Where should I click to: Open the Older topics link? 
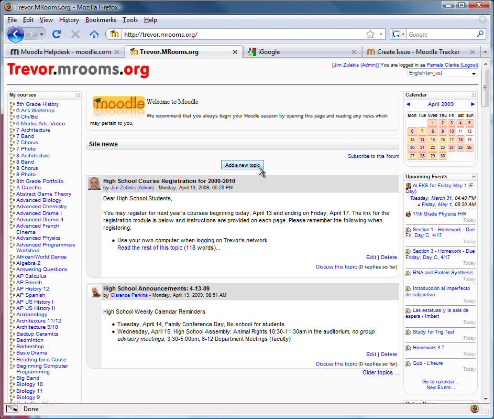(380, 373)
